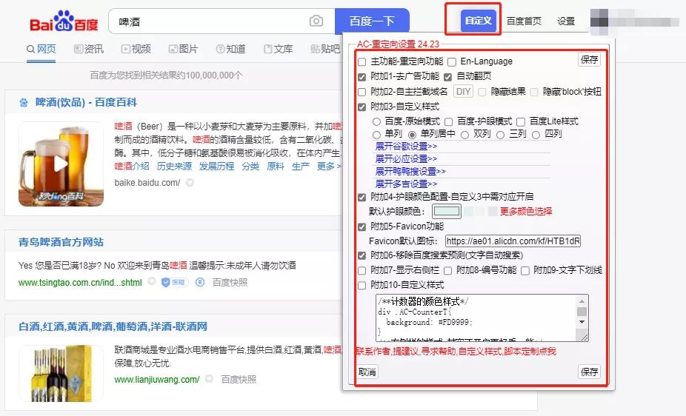Enable 附加7-显示右侧栏 checkbox

362,271
